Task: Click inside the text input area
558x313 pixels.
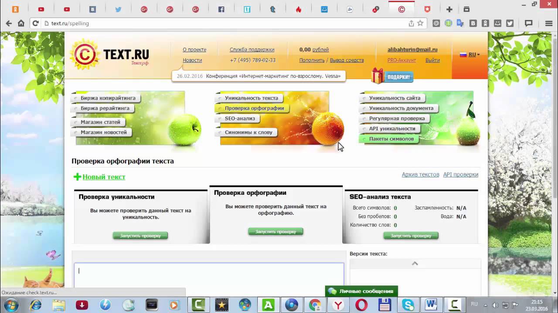Action: click(209, 275)
